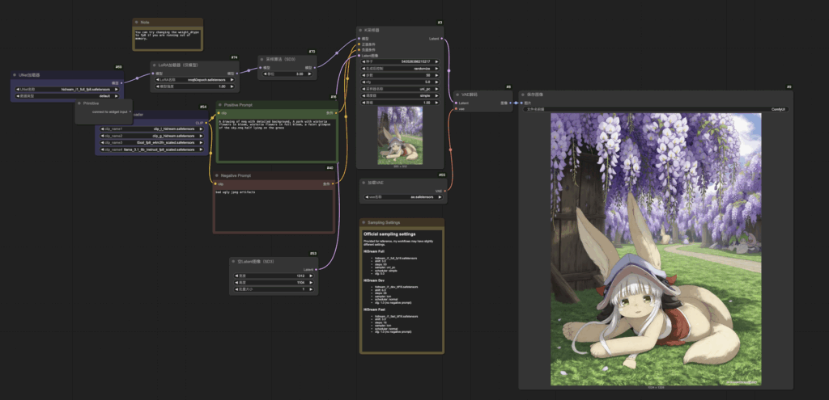The image size is (829, 400).
Task: Click the VAE解码 vae input socket
Action: 455,109
